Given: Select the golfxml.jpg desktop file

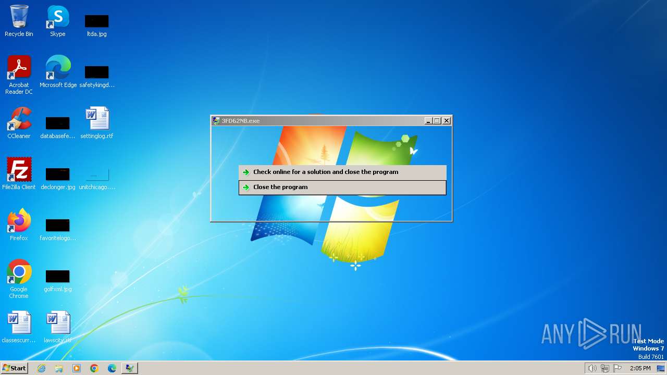Looking at the screenshot, I should tap(58, 280).
